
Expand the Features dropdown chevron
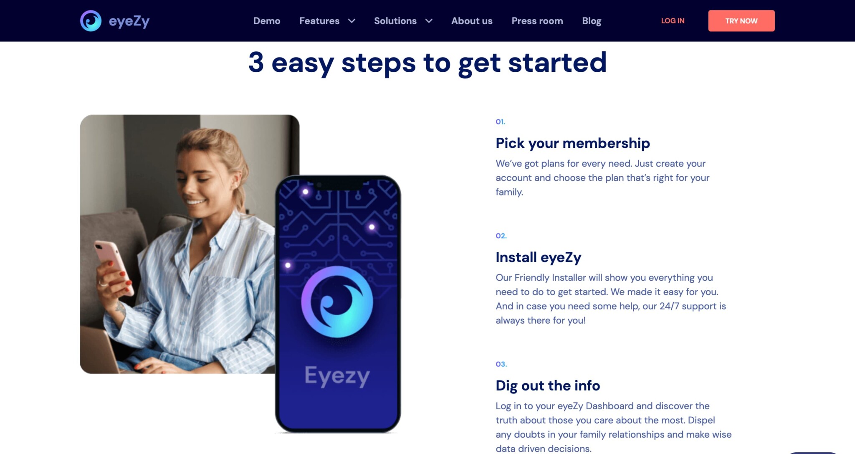(352, 21)
